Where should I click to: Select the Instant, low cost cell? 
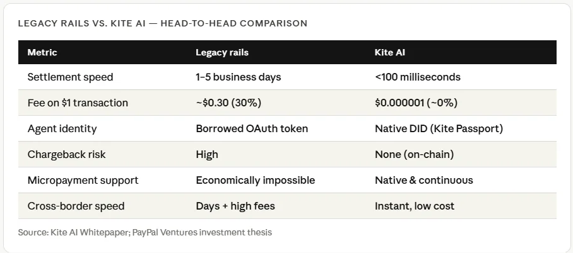414,206
